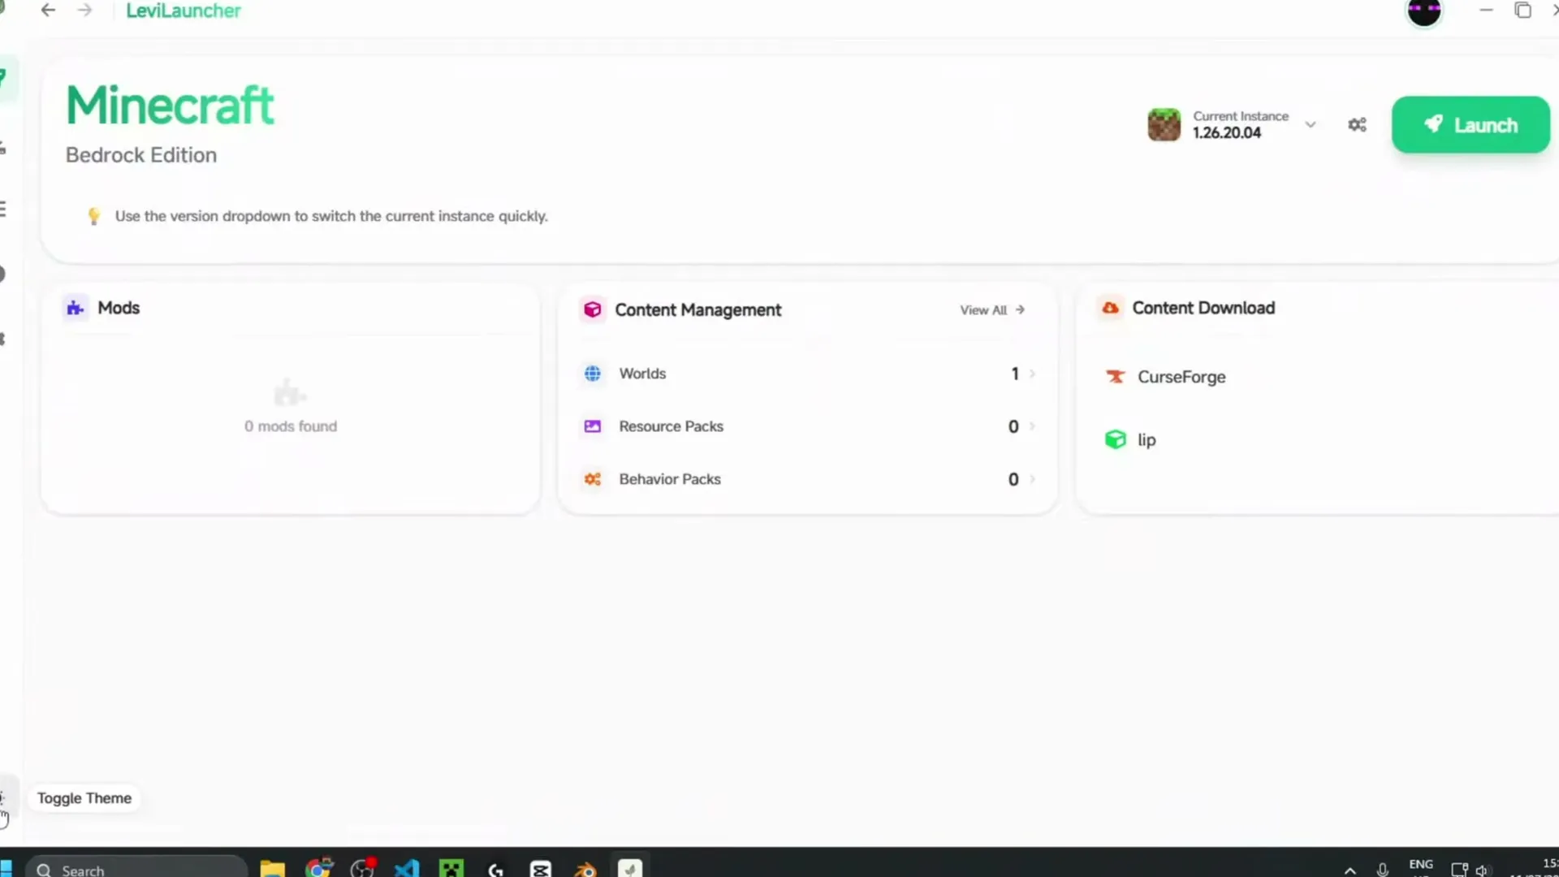Open the Worlds row
This screenshot has height=877, width=1559.
point(808,374)
